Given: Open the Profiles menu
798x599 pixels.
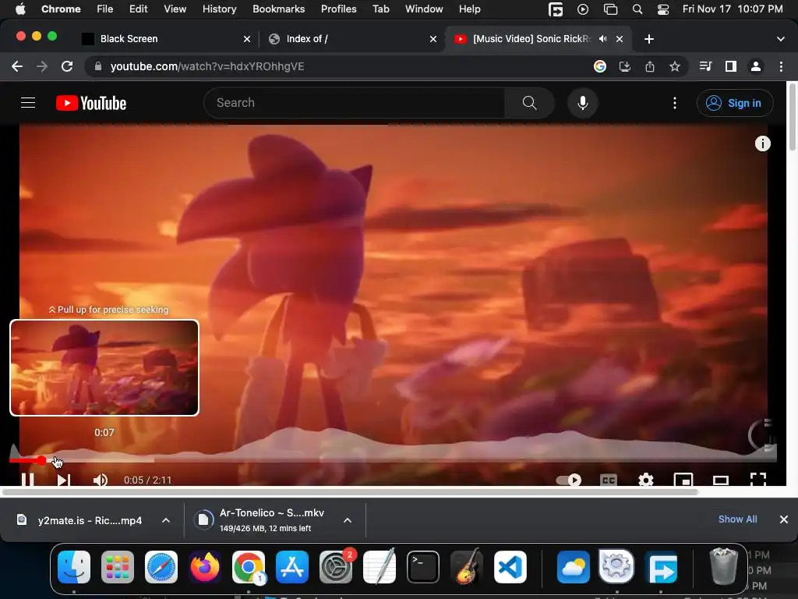Looking at the screenshot, I should click(x=338, y=9).
